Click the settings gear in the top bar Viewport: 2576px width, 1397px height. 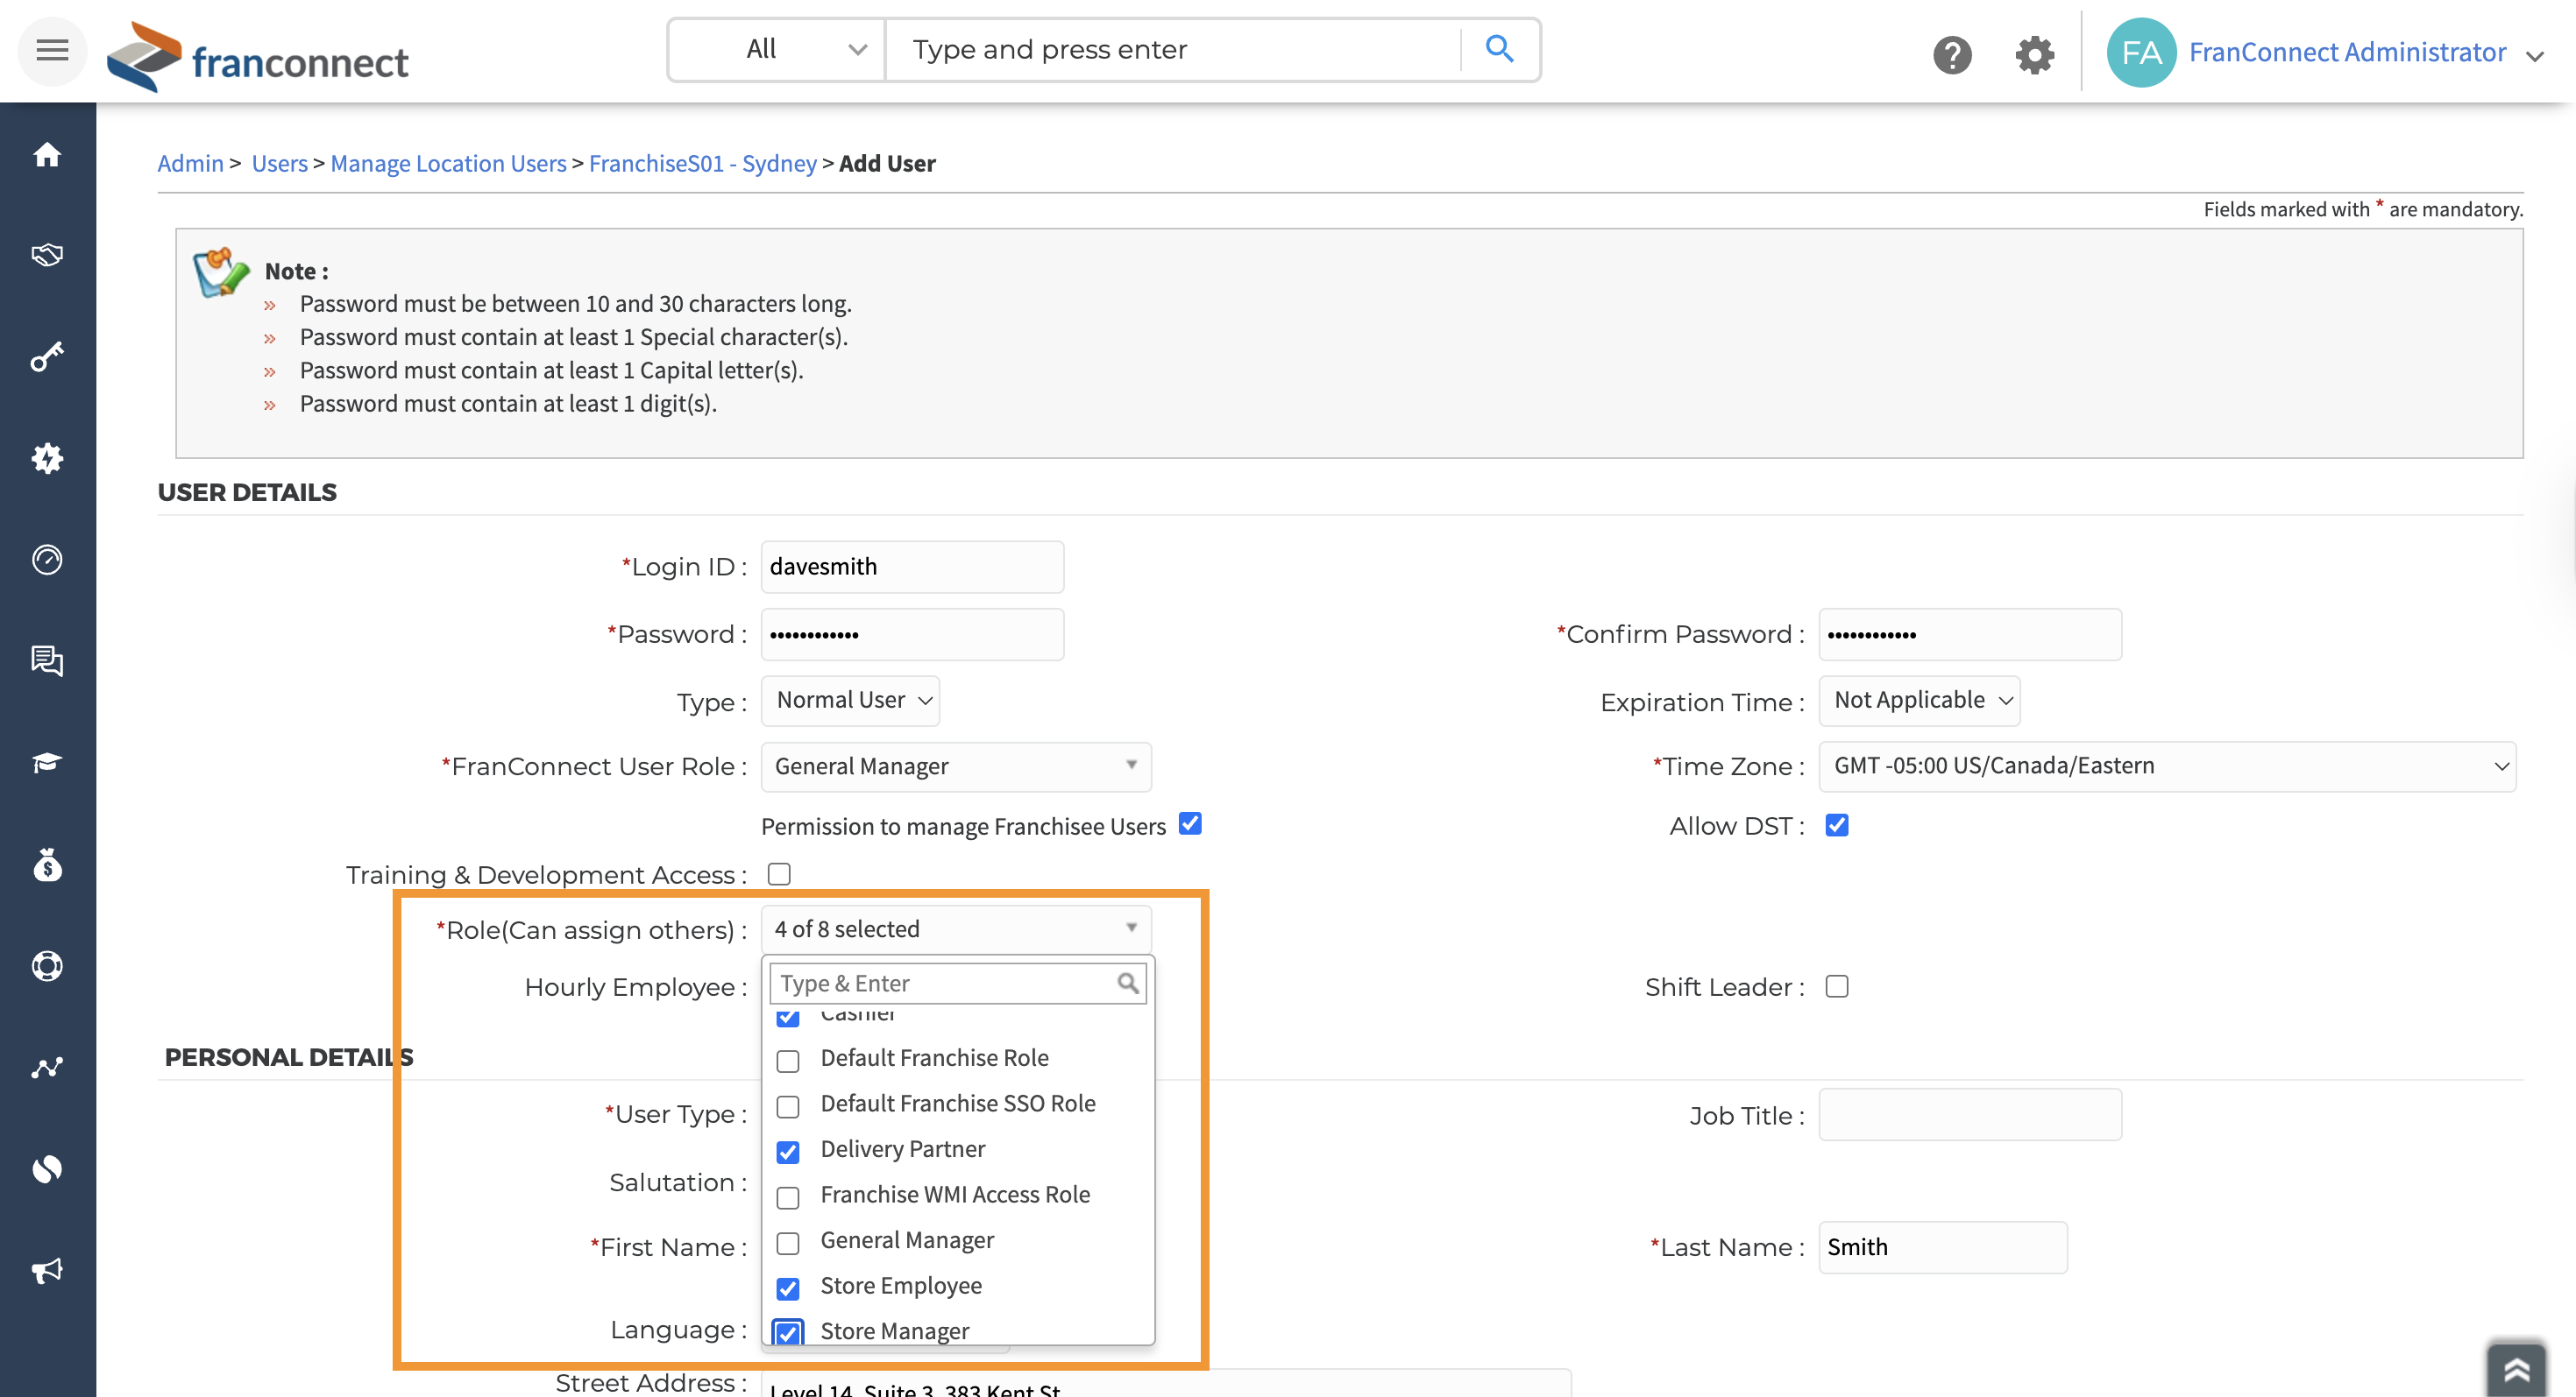pos(2034,54)
